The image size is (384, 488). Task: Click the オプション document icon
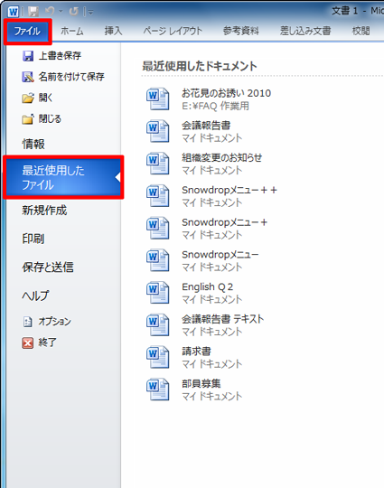(28, 322)
